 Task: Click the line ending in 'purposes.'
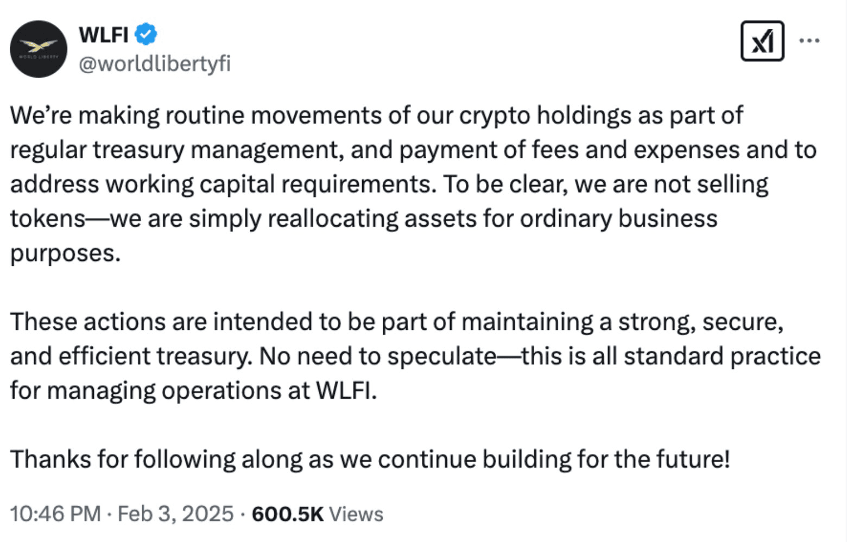(65, 254)
